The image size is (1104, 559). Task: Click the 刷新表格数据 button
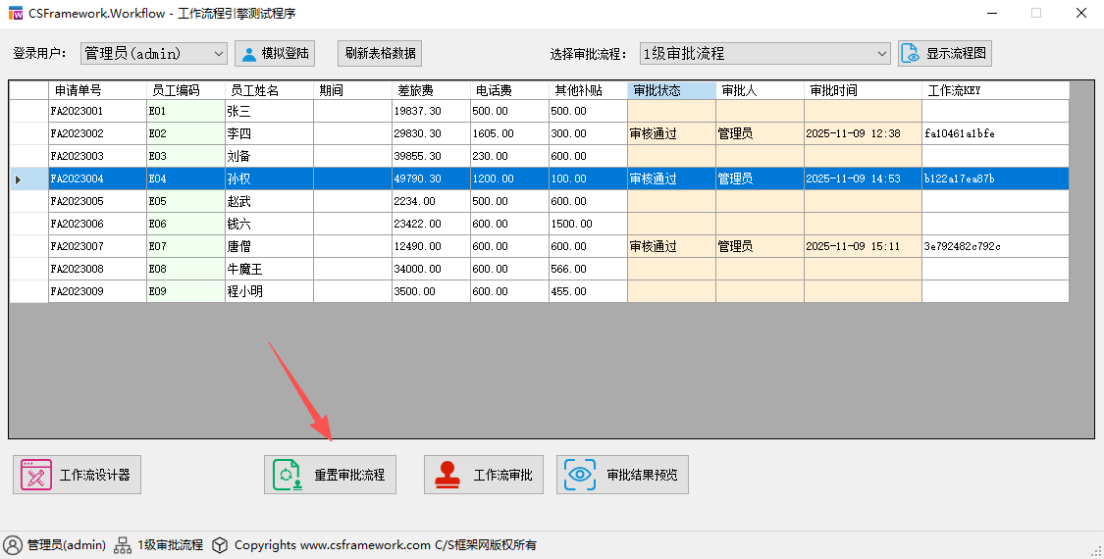380,54
